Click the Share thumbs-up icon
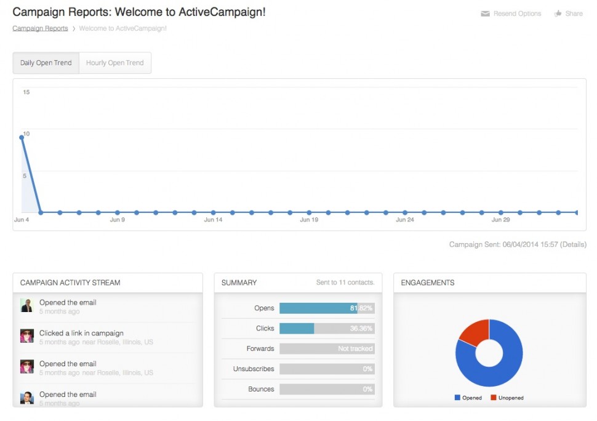 click(558, 14)
